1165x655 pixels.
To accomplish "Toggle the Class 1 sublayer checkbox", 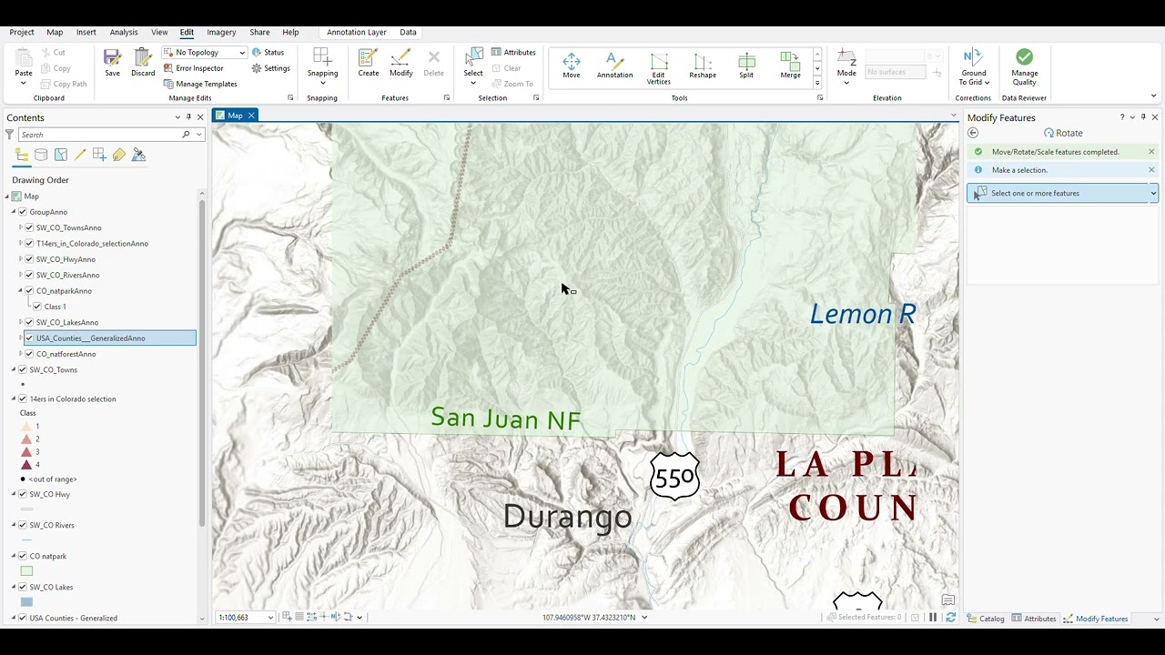I will tap(37, 307).
